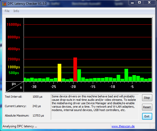Click the 500µs green axis label
This screenshot has width=157, height=131.
click(14, 73)
